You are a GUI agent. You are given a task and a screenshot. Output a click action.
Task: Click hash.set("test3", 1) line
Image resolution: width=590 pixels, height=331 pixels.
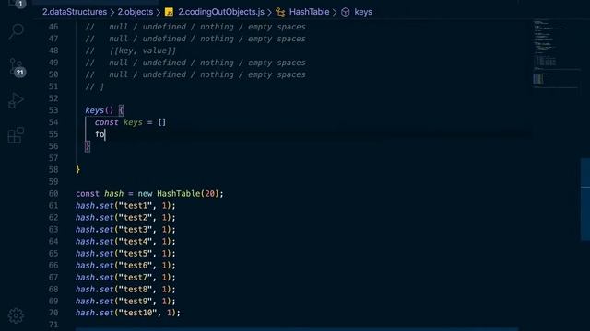(x=125, y=229)
